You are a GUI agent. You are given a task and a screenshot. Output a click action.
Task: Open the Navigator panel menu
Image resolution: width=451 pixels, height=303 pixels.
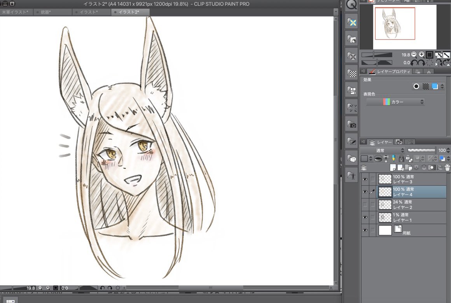click(x=363, y=1)
